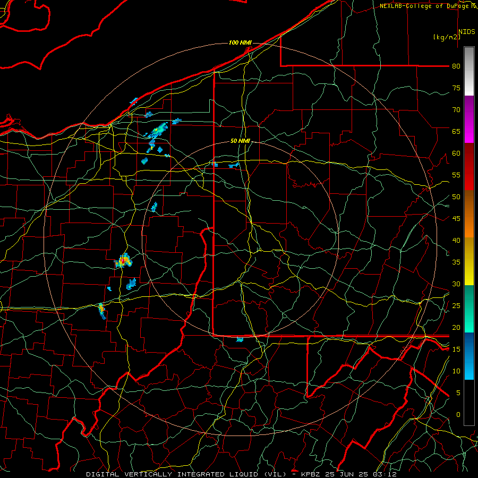Click the '50 NMI' range ring label
Screen dimensions: 478x478
point(240,141)
